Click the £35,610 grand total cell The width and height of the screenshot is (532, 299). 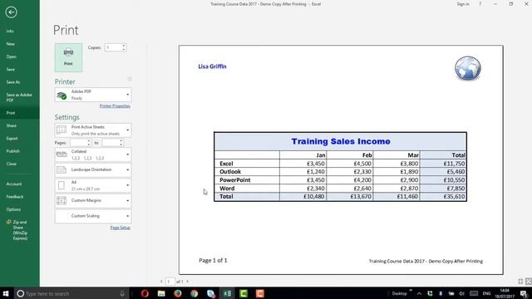coord(443,197)
